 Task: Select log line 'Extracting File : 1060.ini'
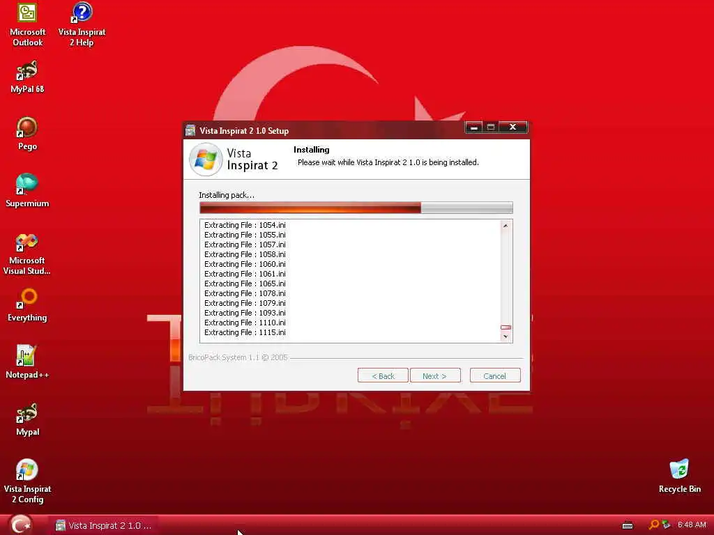tap(245, 264)
